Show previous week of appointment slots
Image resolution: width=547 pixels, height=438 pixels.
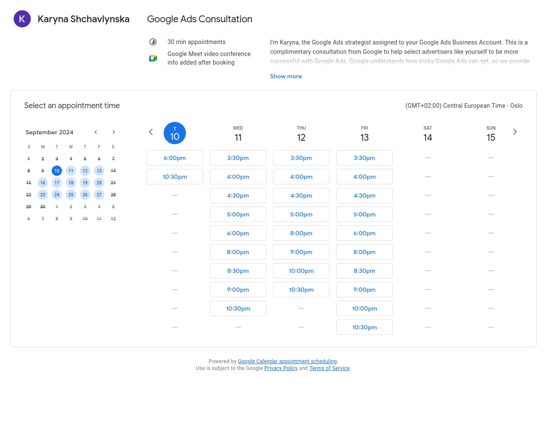coord(151,132)
